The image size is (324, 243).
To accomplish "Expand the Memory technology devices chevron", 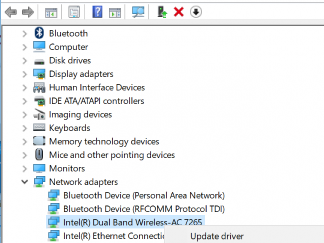I will pos(25,141).
